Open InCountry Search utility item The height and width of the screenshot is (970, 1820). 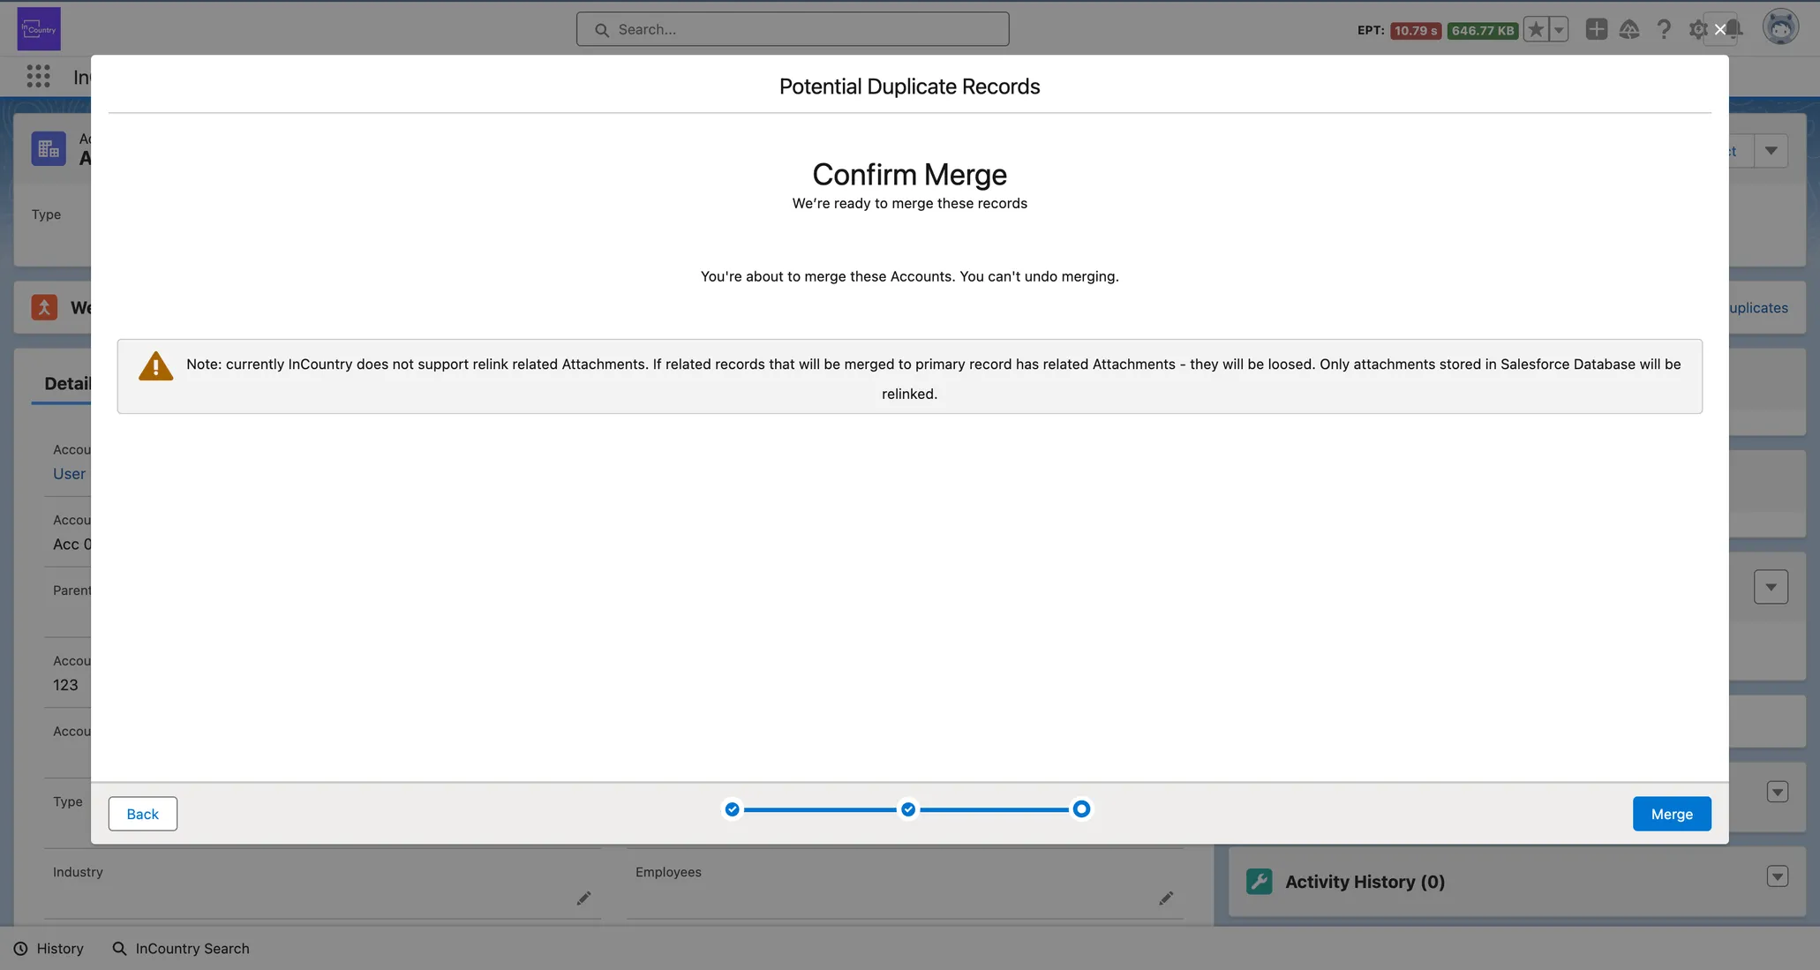181,949
